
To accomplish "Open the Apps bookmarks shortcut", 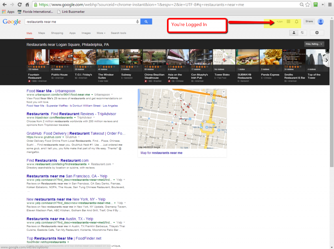I will (8, 12).
